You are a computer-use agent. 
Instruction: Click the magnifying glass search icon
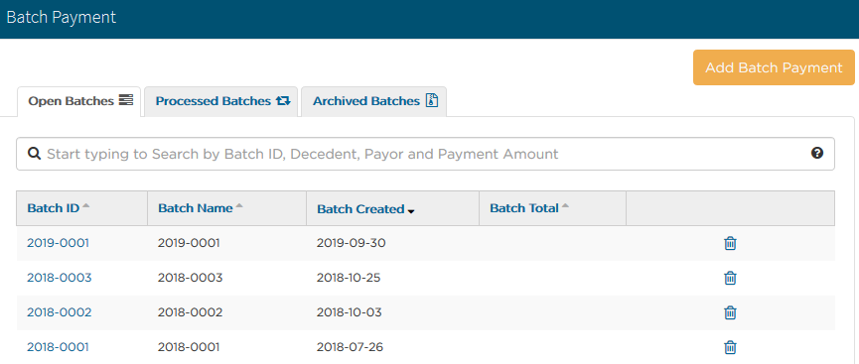pos(34,154)
